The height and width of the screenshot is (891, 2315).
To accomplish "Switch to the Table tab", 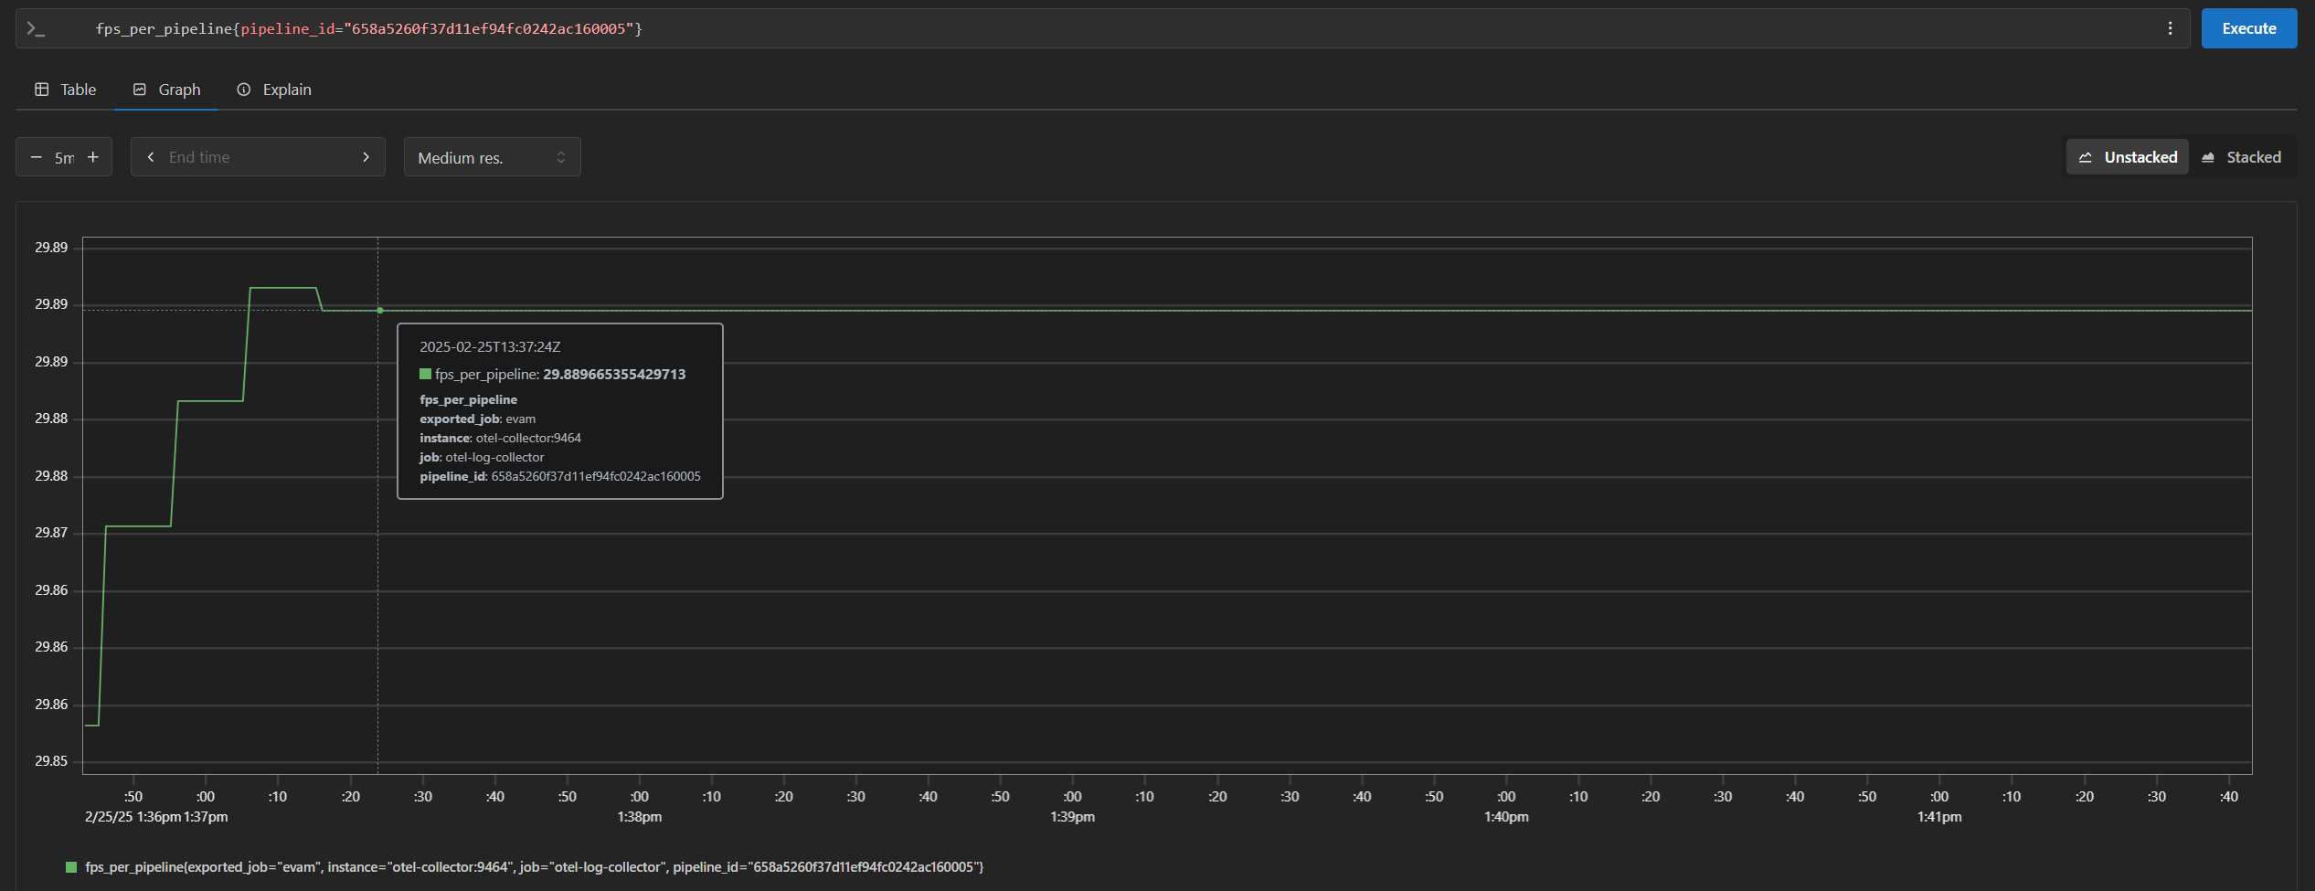I will (x=79, y=89).
